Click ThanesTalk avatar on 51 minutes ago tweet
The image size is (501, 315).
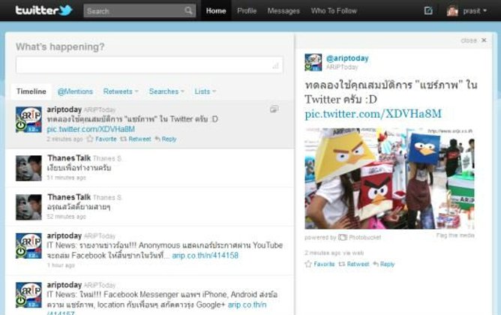pos(28,168)
